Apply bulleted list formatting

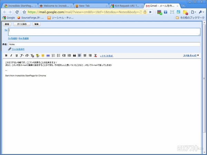click(59, 55)
